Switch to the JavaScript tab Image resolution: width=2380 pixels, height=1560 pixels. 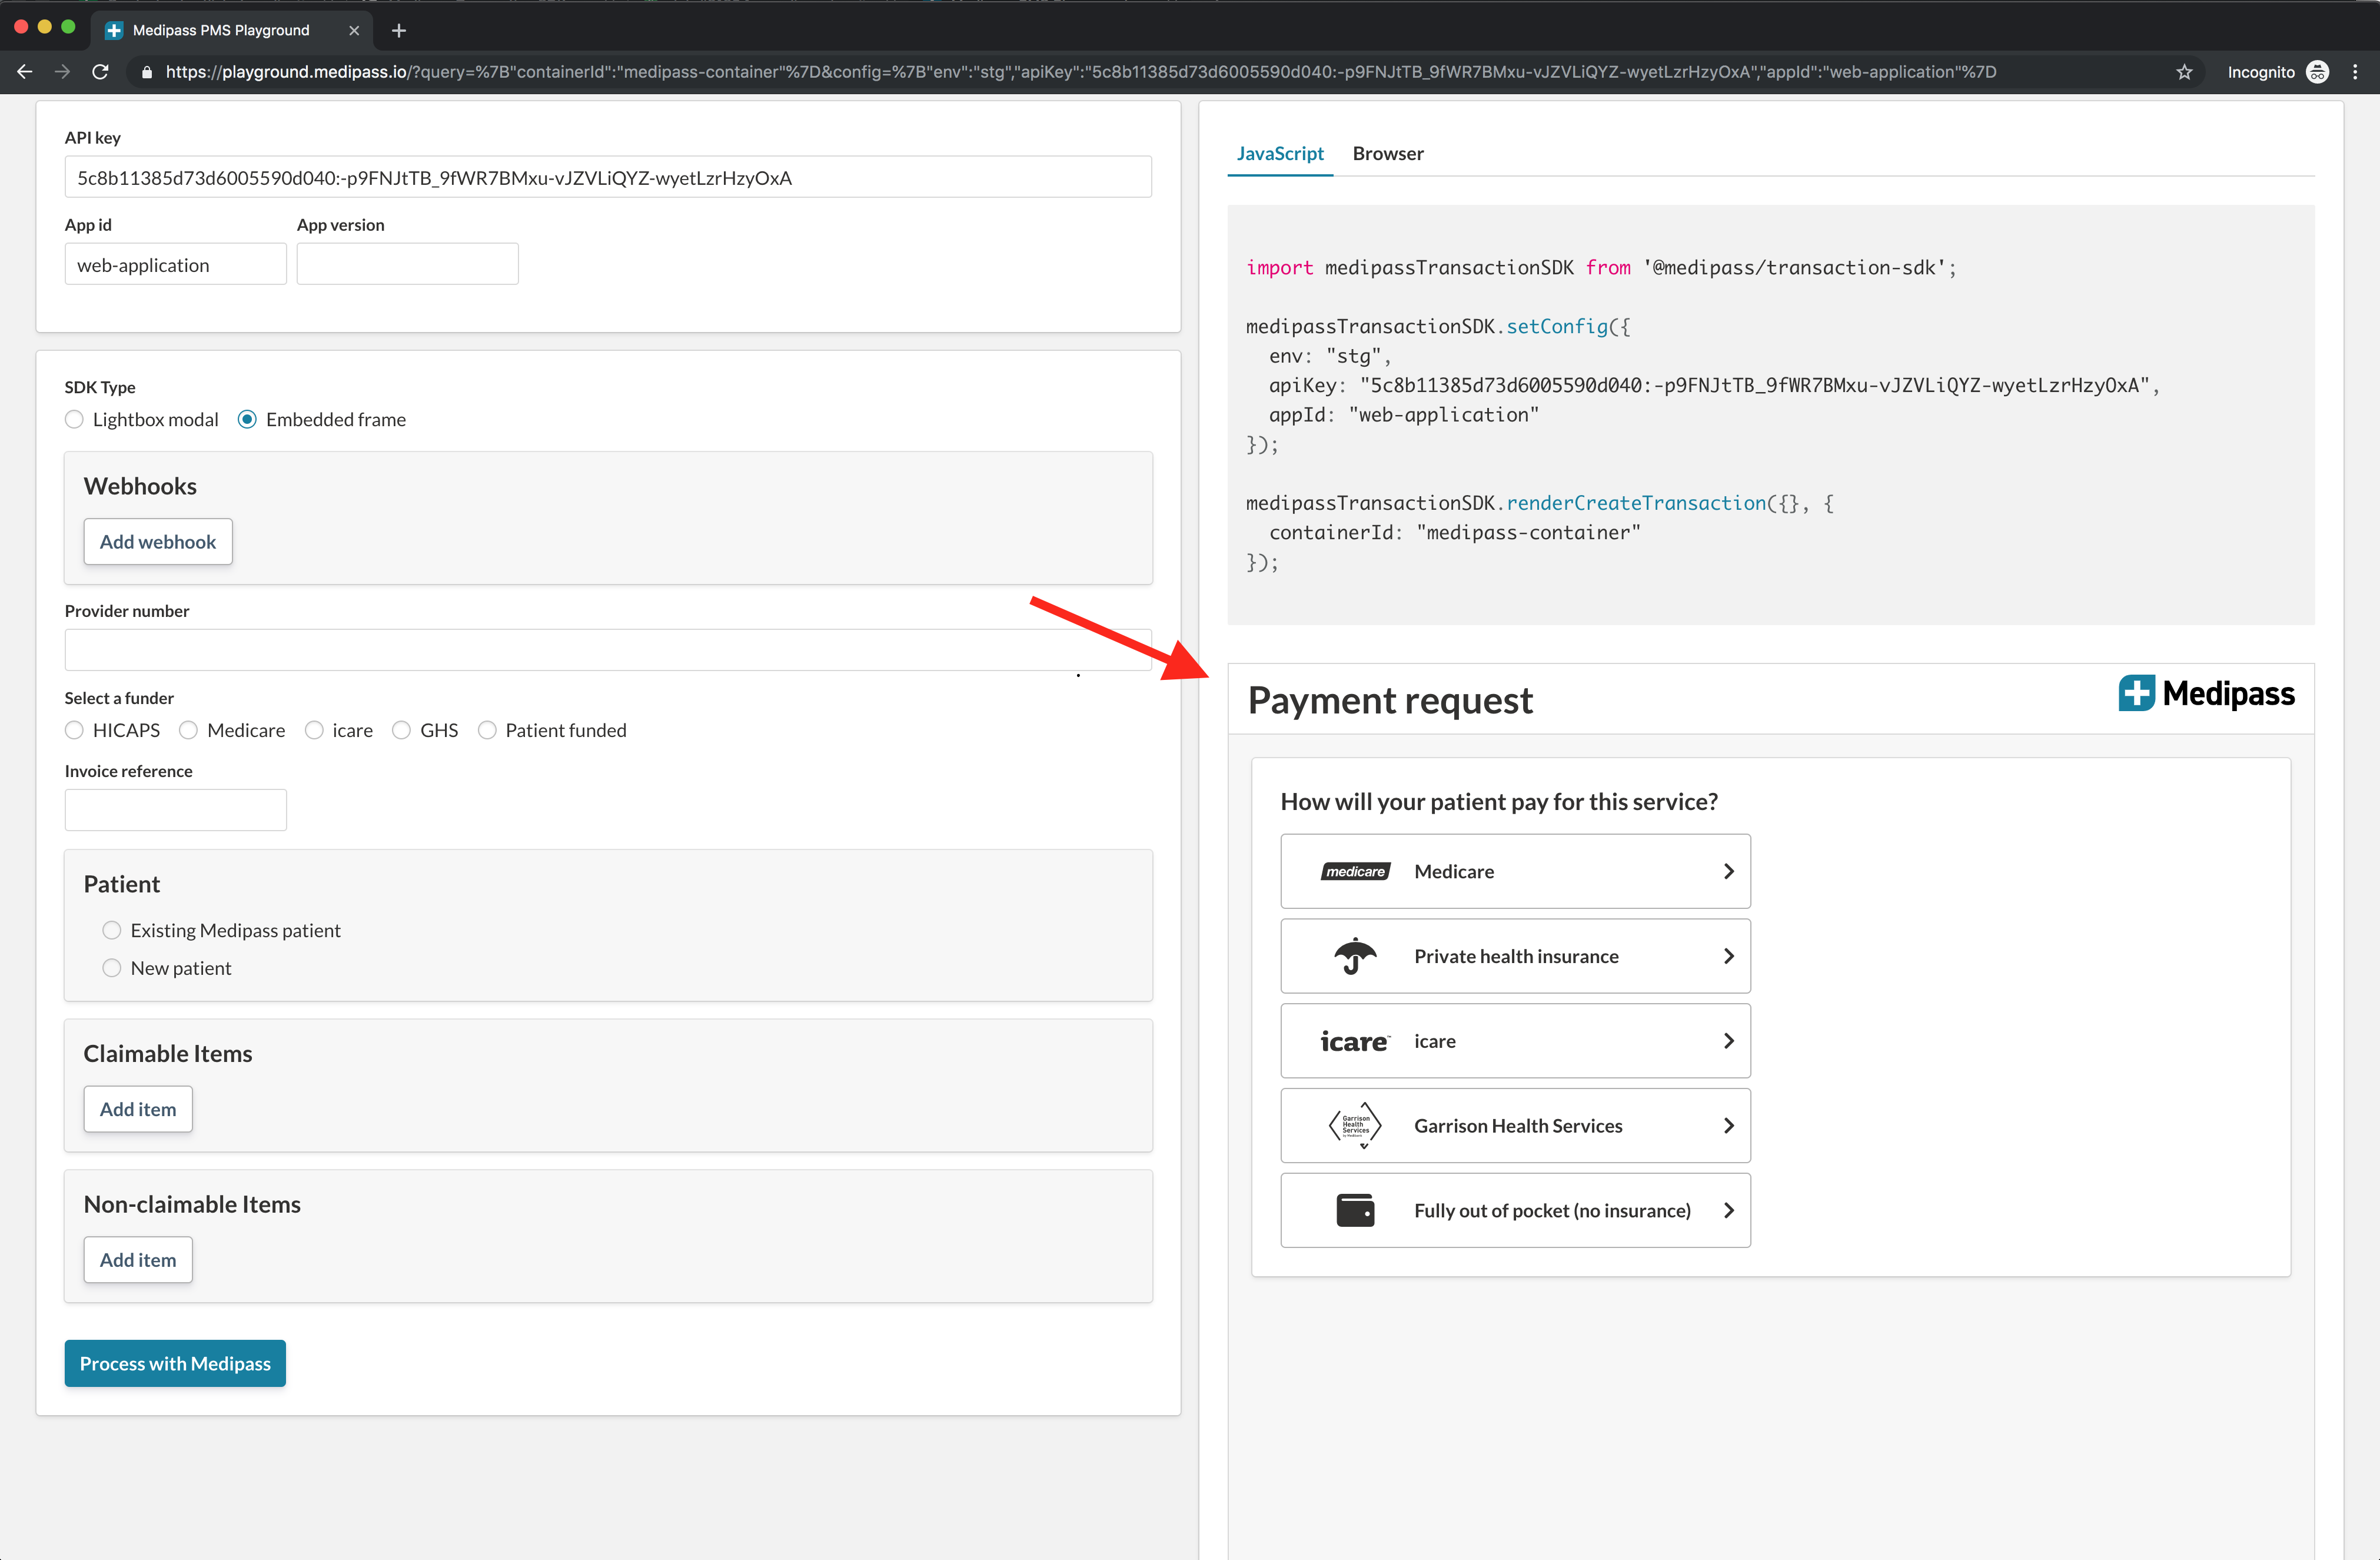(1279, 153)
